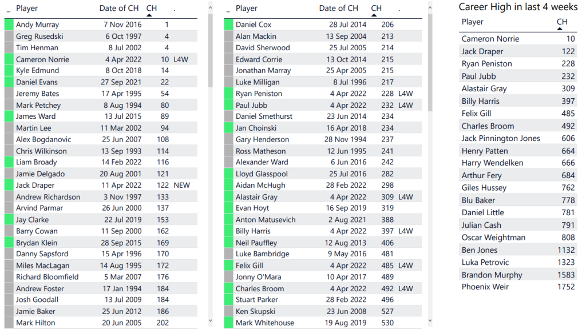The height and width of the screenshot is (334, 586).
Task: Click the CH sort arrow in Andy Murray table
Action: (x=149, y=15)
